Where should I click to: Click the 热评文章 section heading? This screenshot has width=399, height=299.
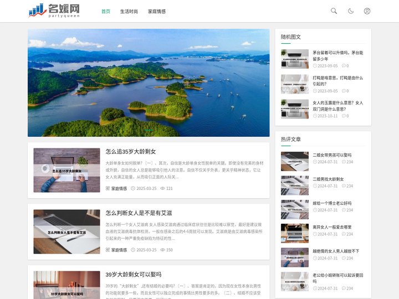click(x=291, y=140)
